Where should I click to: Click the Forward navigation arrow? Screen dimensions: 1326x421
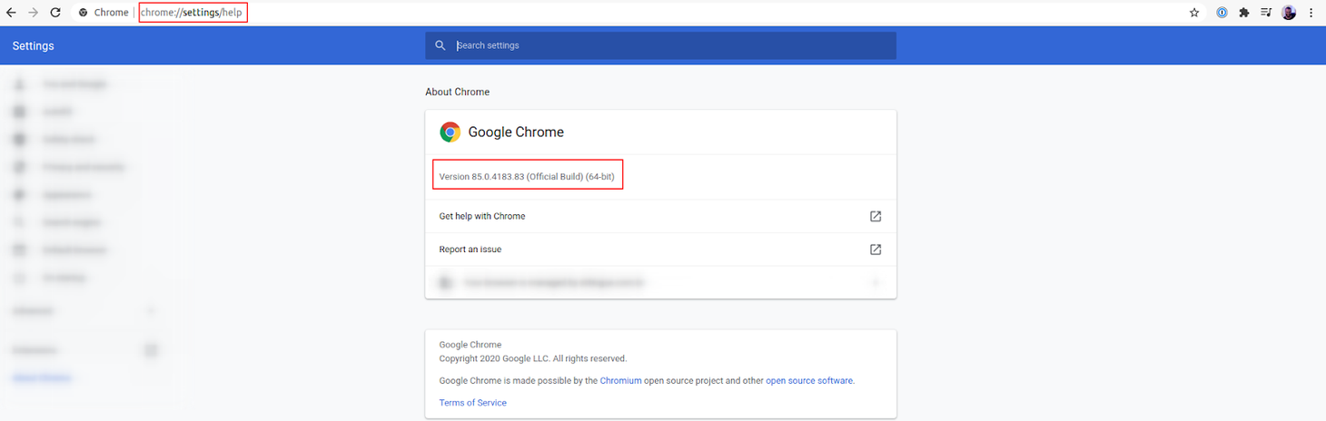(33, 13)
